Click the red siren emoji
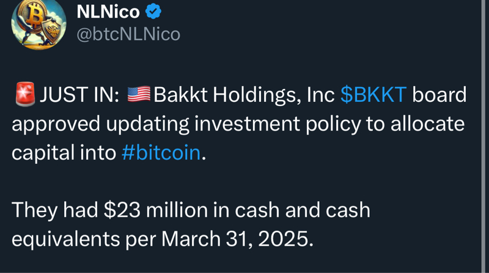 click(25, 95)
